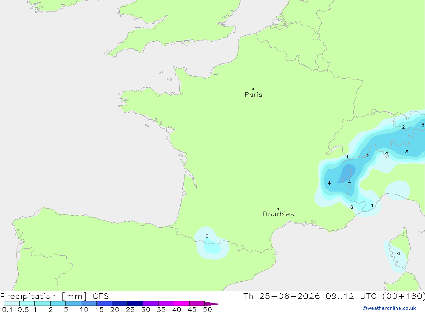
Task: Pick the 45–50 mm legend color swatch
Action: click(x=197, y=303)
